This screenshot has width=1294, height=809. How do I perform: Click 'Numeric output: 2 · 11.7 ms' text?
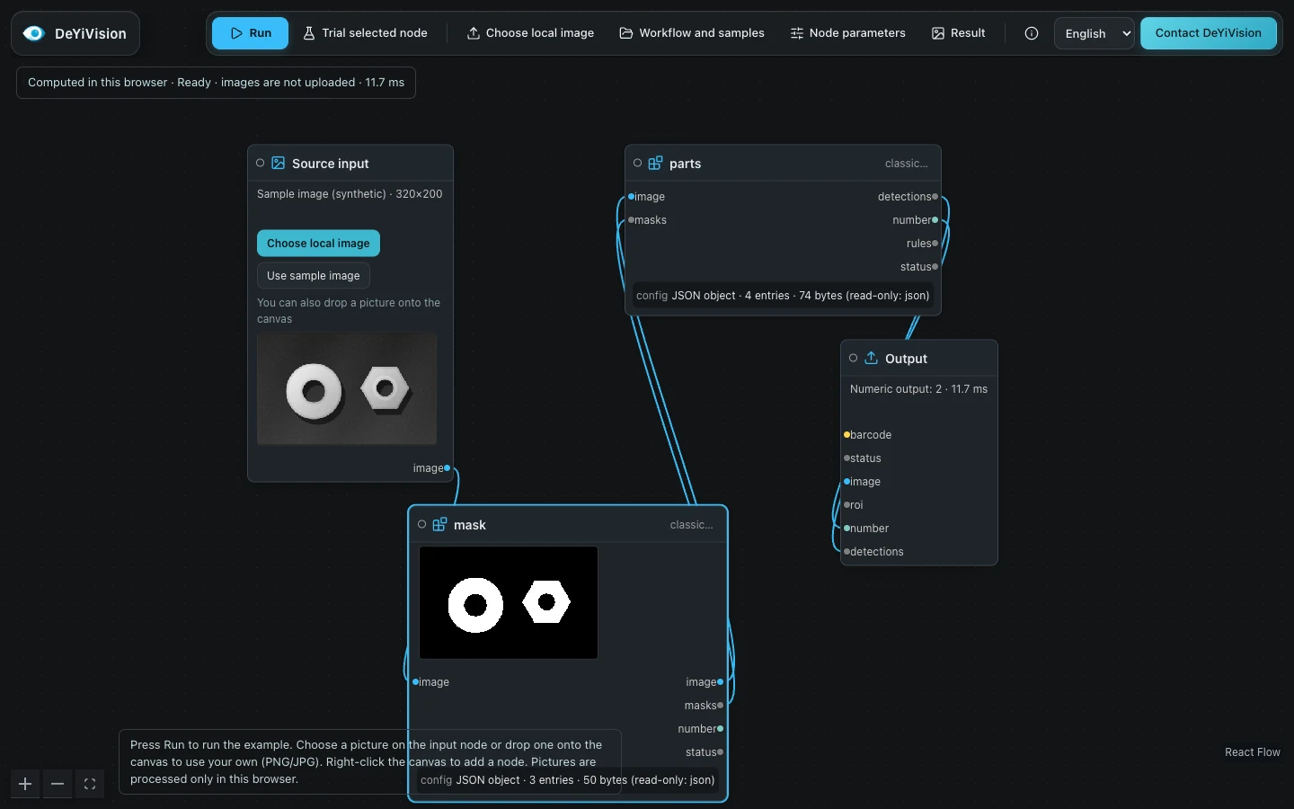click(918, 389)
